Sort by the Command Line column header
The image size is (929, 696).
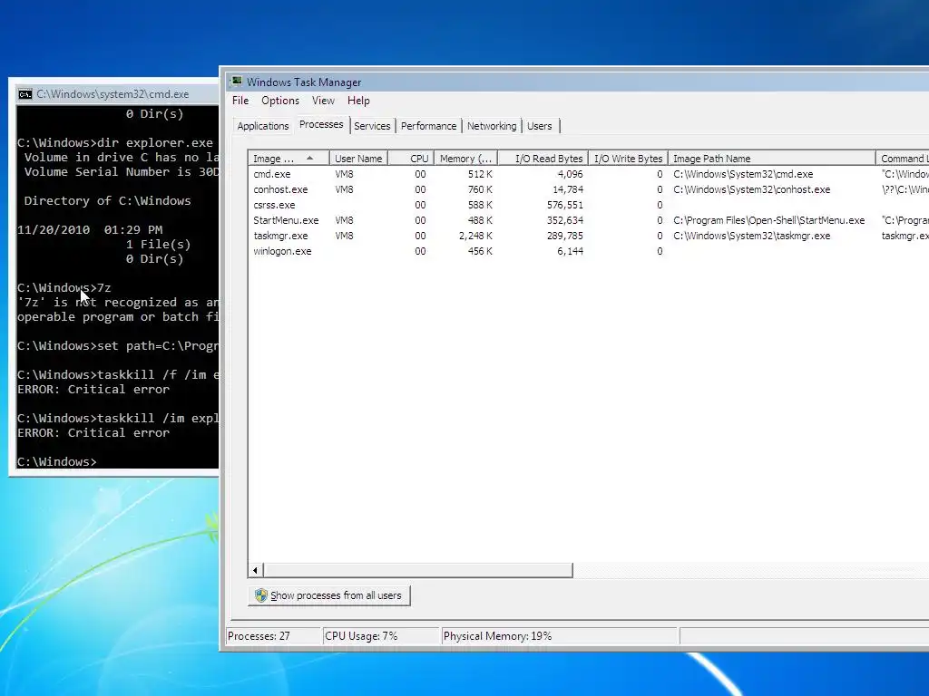pos(903,158)
